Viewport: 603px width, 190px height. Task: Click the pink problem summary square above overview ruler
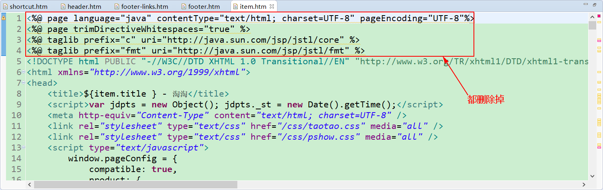[599, 16]
